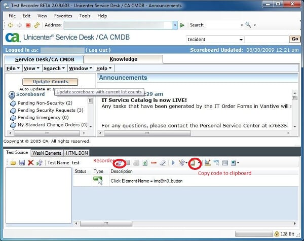Expand the last recorder toolbar dropdown arrow
Screen dimensions: 304x241
pyautogui.click(x=238, y=163)
